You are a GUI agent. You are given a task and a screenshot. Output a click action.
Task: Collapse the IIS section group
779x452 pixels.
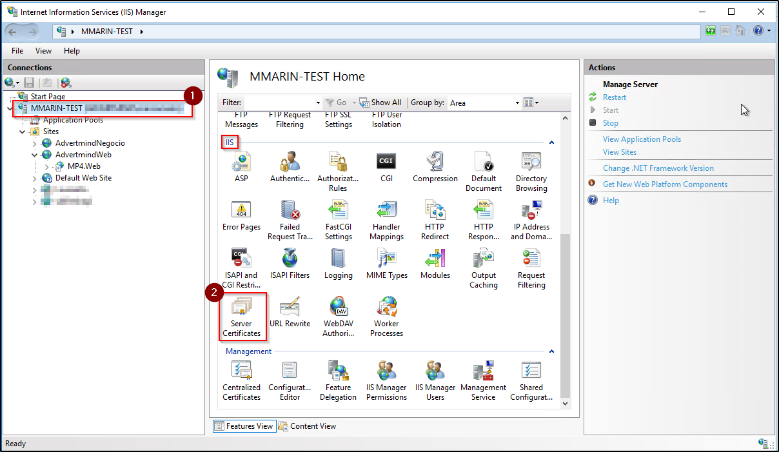551,142
